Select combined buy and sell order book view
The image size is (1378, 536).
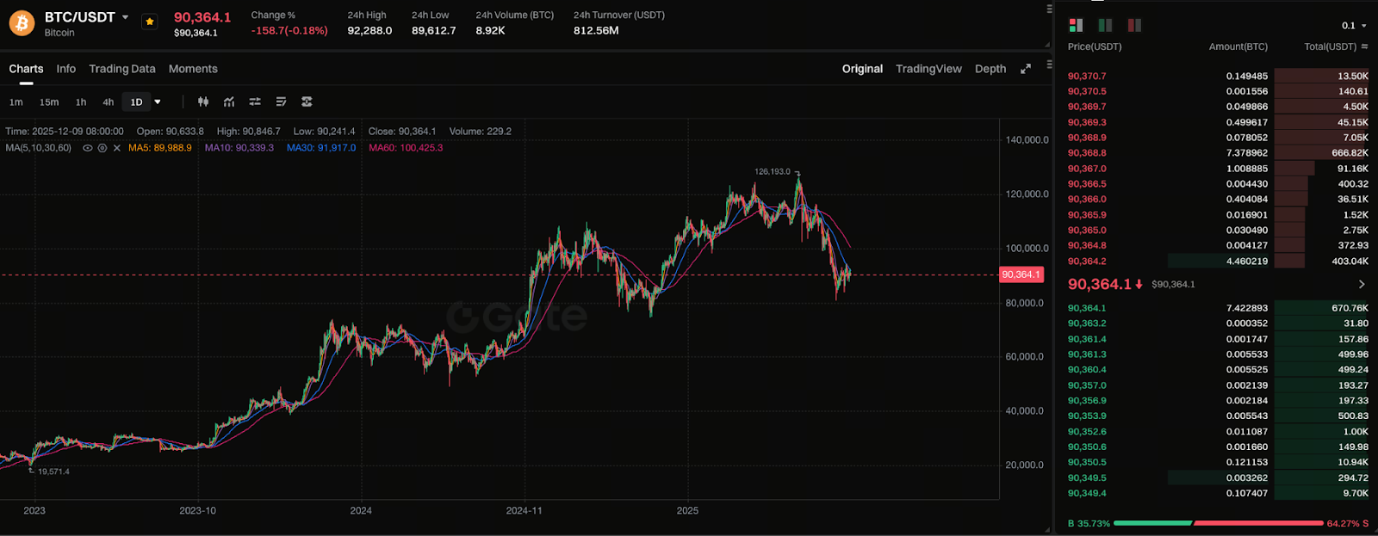[1076, 26]
